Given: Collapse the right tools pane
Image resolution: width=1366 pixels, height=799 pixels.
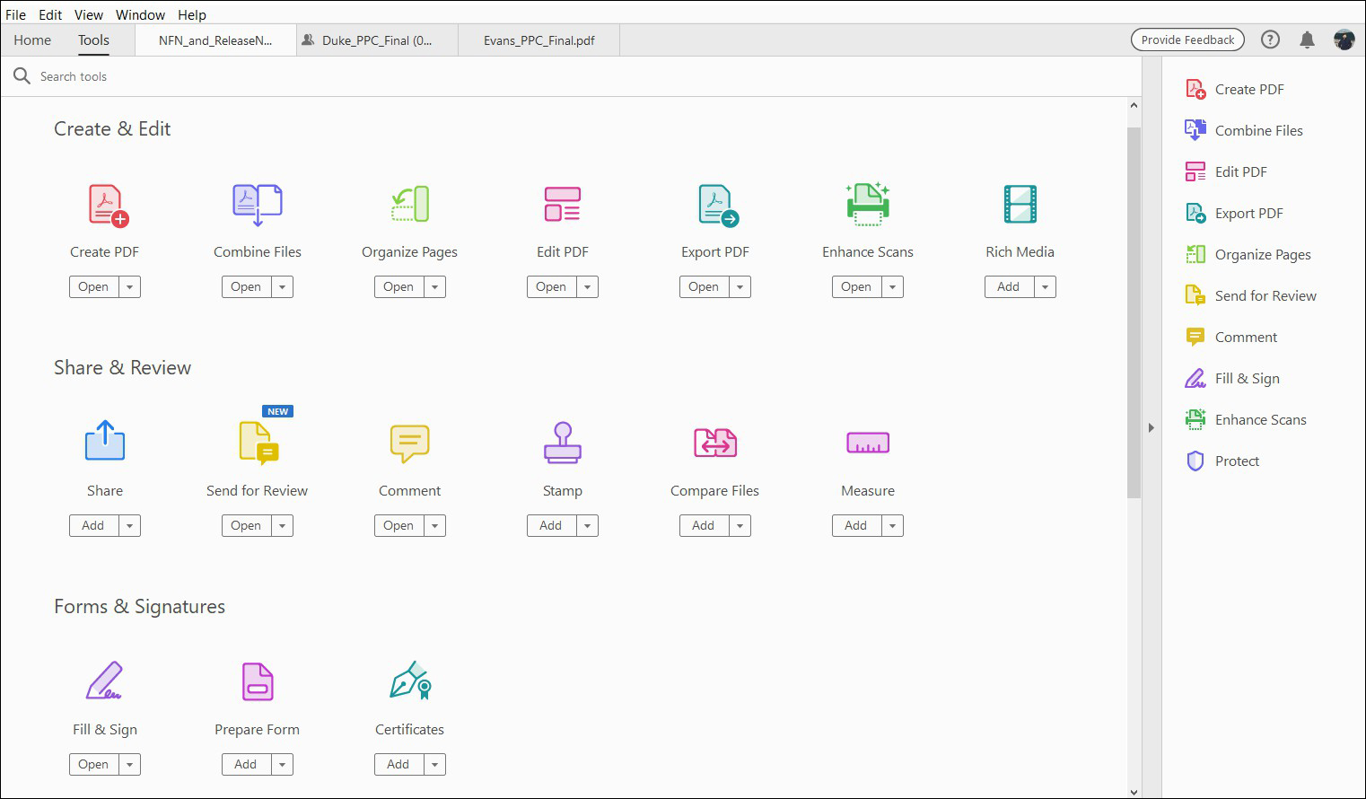Looking at the screenshot, I should (x=1151, y=428).
